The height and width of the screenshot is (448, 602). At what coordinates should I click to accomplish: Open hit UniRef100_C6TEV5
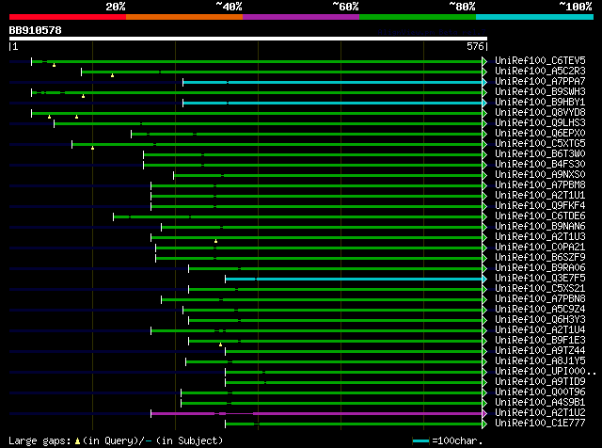(x=540, y=61)
